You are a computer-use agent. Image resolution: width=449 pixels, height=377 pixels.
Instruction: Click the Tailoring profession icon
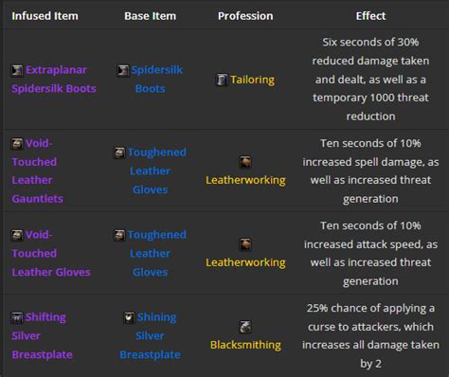[222, 80]
